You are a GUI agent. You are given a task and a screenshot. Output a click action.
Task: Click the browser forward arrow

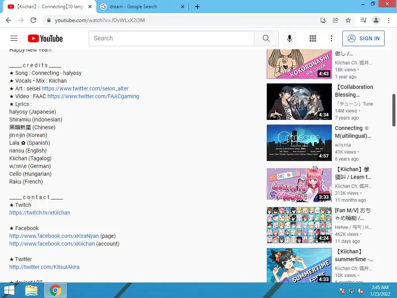click(21, 20)
